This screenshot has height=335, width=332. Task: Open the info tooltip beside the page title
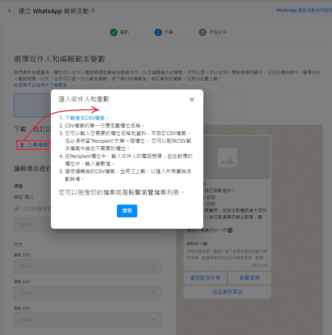[93, 10]
